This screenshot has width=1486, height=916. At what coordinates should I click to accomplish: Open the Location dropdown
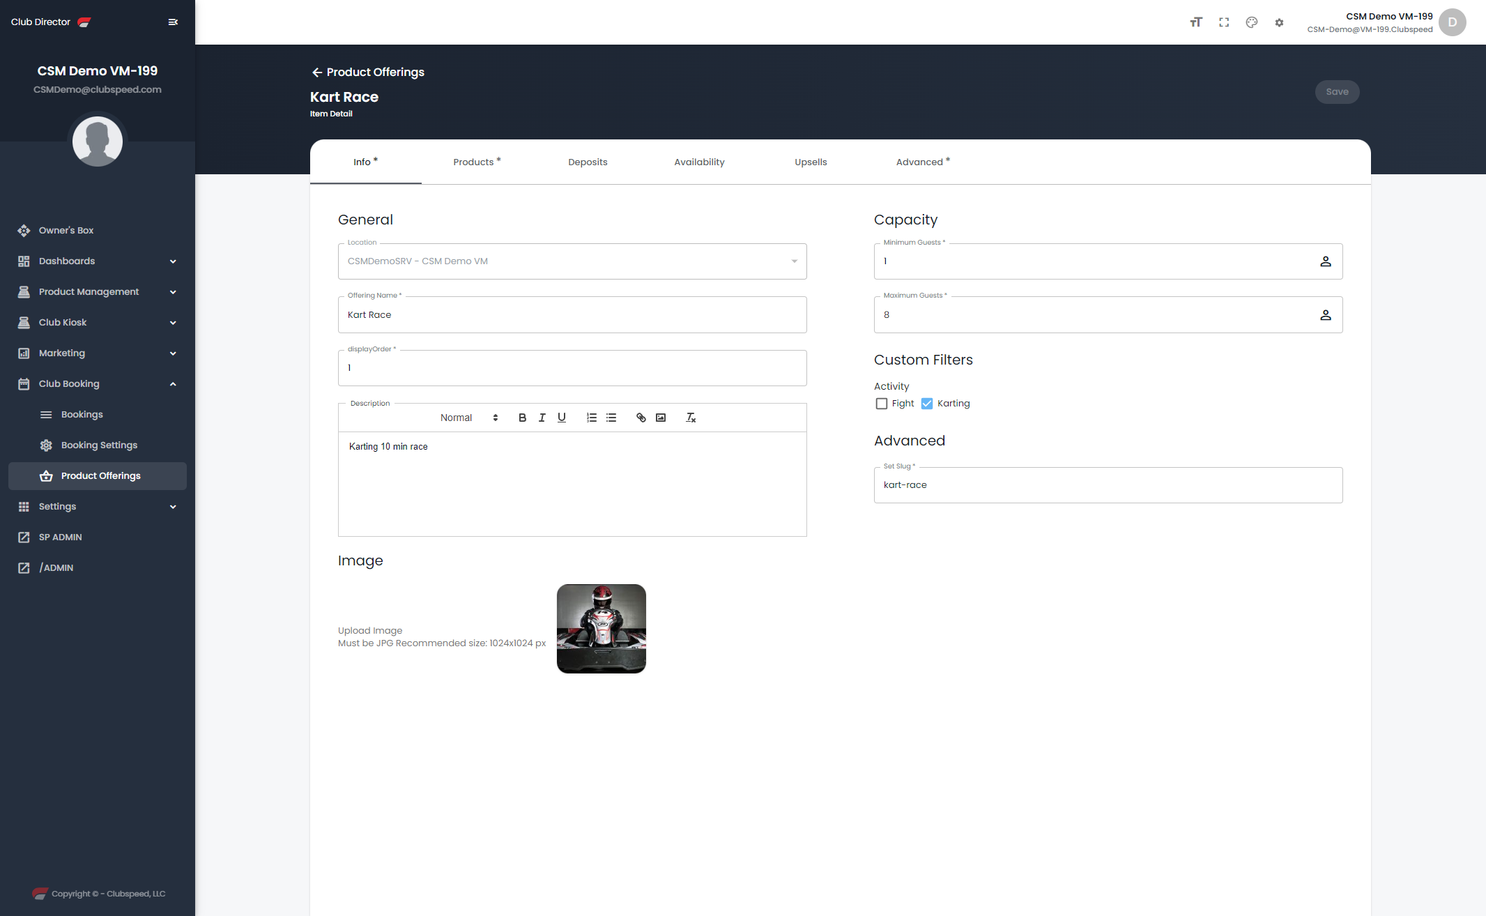click(572, 261)
